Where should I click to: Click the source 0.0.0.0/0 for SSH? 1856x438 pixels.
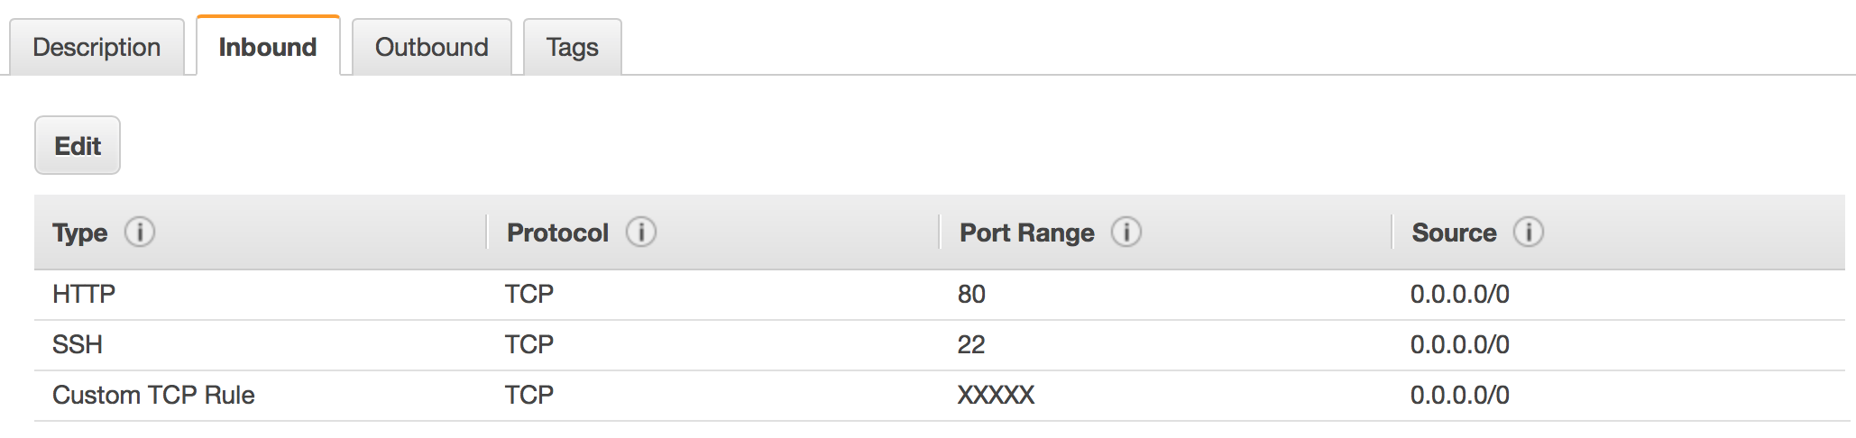click(1459, 344)
